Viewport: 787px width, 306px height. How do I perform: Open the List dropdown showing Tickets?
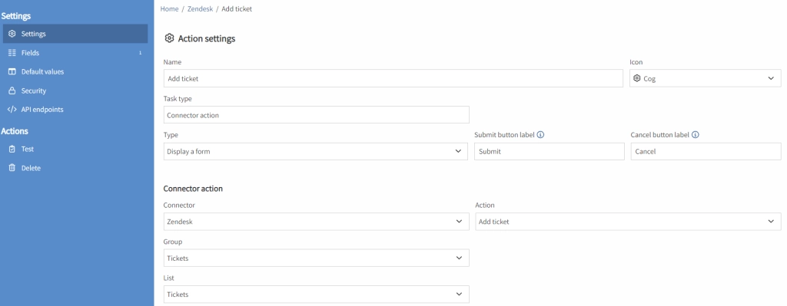(316, 294)
